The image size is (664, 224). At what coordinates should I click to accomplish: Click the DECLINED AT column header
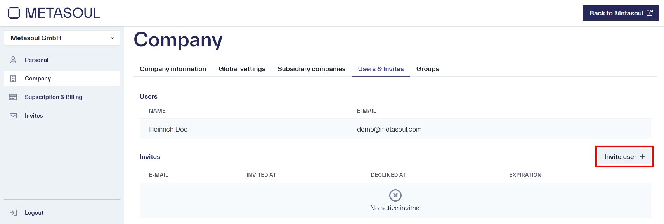388,175
